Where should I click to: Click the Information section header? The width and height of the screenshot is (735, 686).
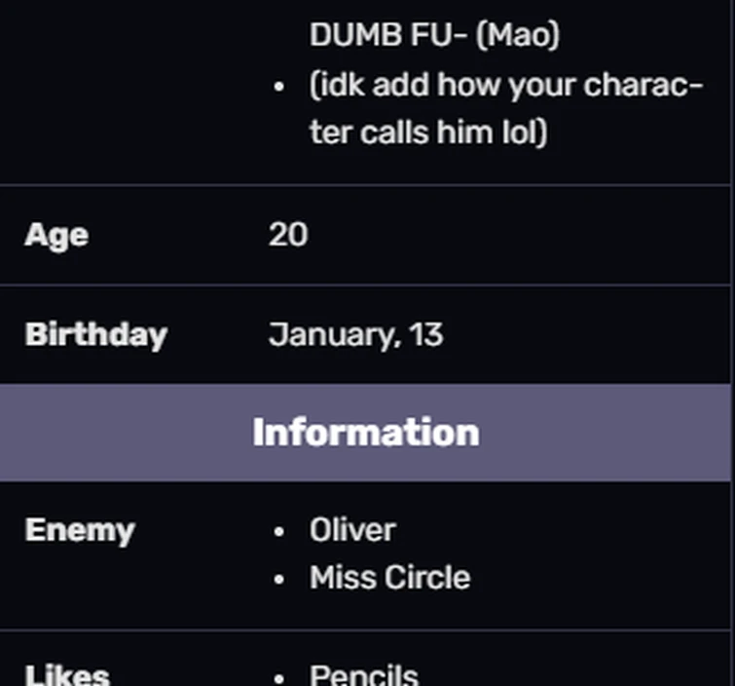point(366,433)
